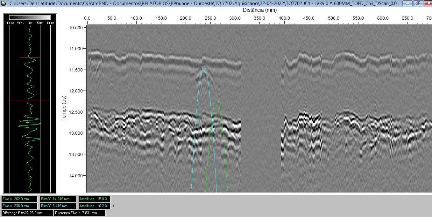Screen dimensions: 432x217
Task: Click the apex of the cyan hyperbolic cursor
Action: 204,66
